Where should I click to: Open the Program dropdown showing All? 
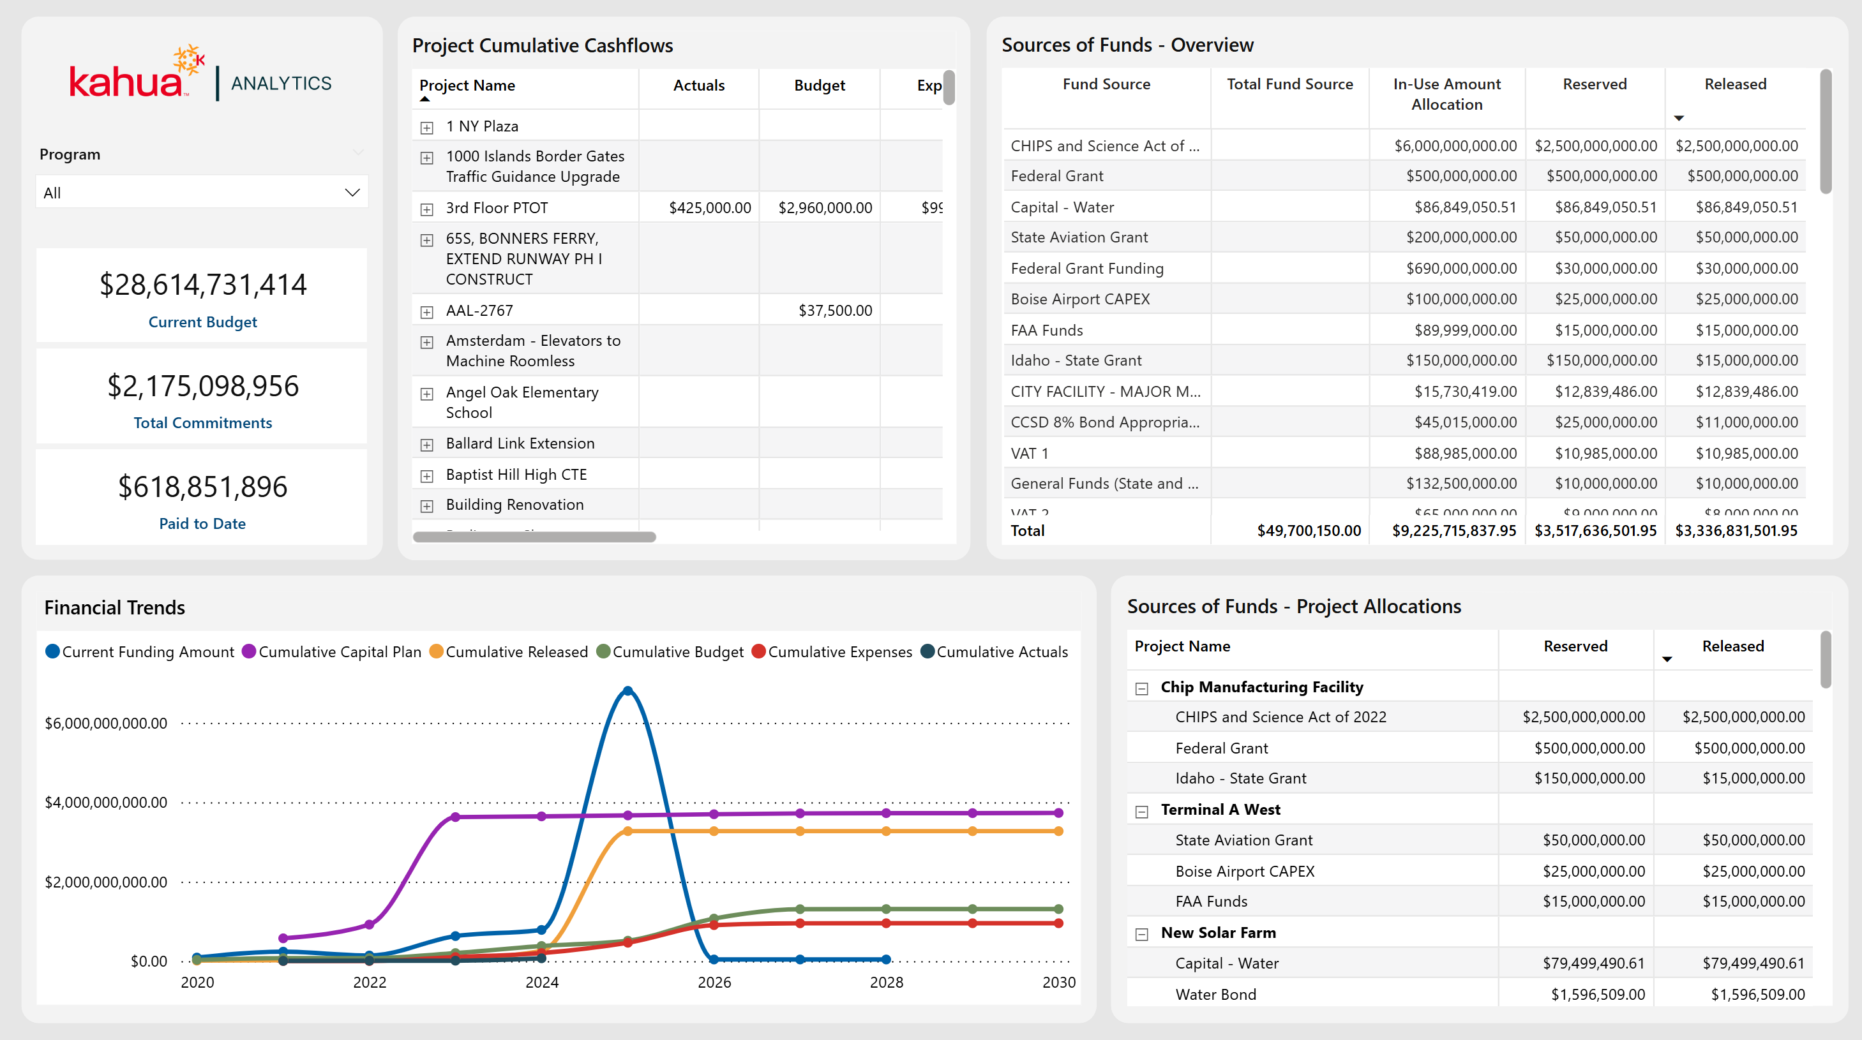click(x=202, y=192)
